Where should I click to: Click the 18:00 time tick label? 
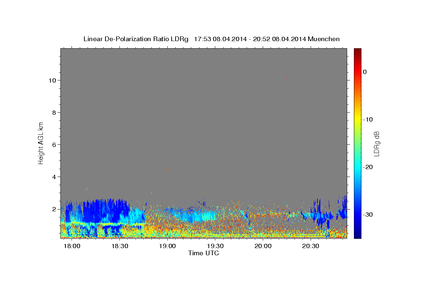click(72, 246)
